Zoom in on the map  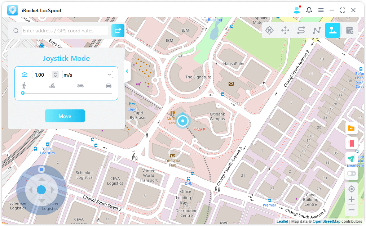352,199
